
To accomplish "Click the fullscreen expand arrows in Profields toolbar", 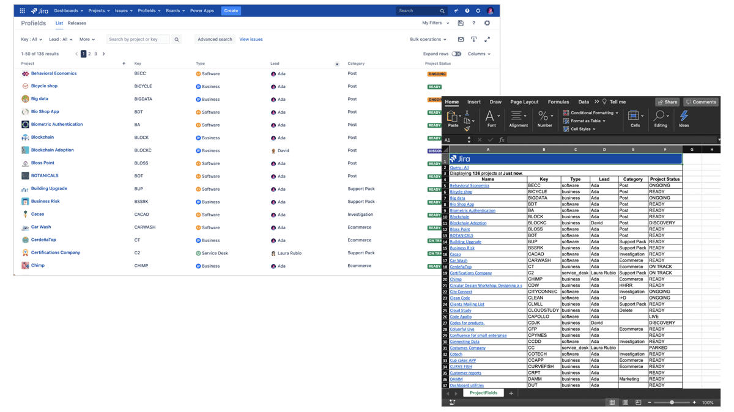I will [x=487, y=39].
